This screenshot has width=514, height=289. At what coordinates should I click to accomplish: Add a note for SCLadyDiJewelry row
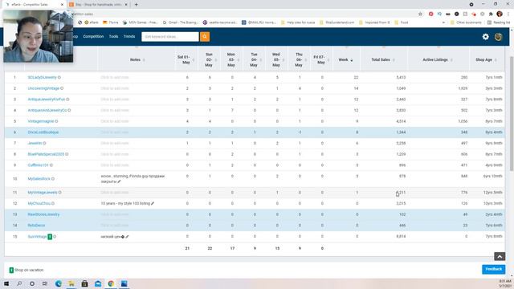pos(115,77)
